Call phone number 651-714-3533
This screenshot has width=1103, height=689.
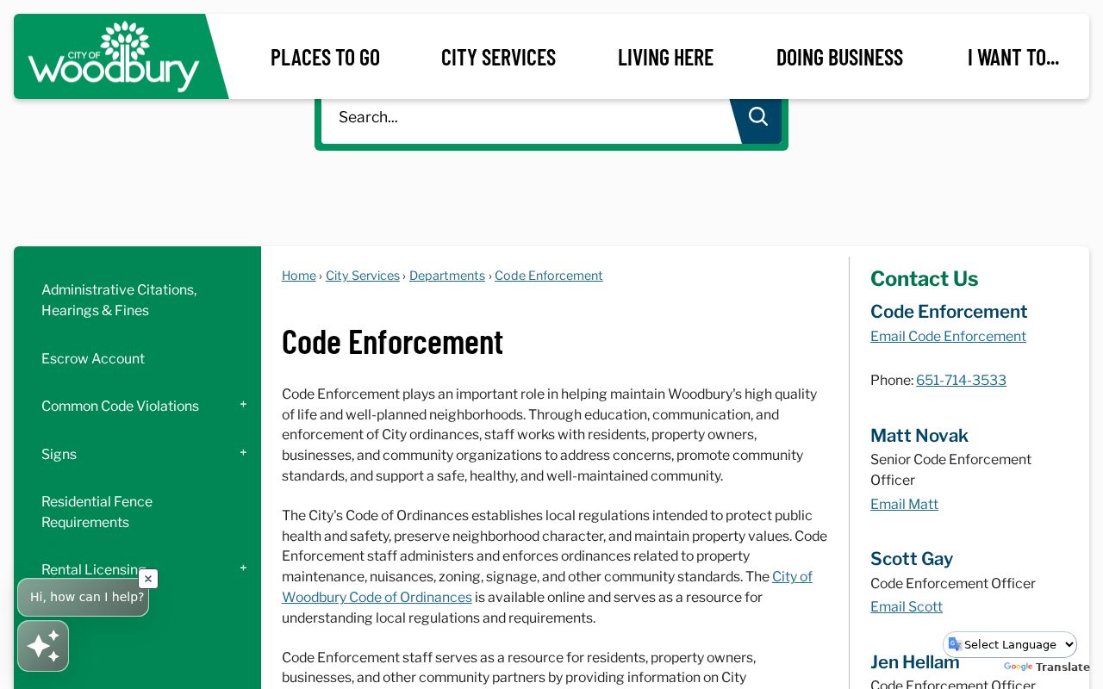tap(961, 380)
